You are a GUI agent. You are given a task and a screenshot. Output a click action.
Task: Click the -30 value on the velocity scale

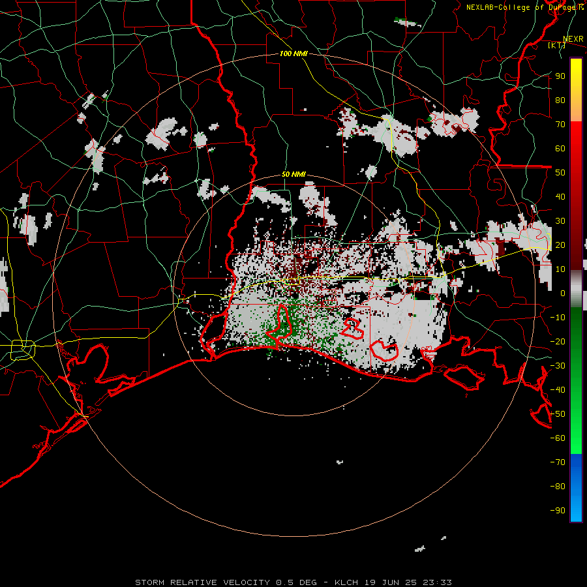pyautogui.click(x=558, y=365)
